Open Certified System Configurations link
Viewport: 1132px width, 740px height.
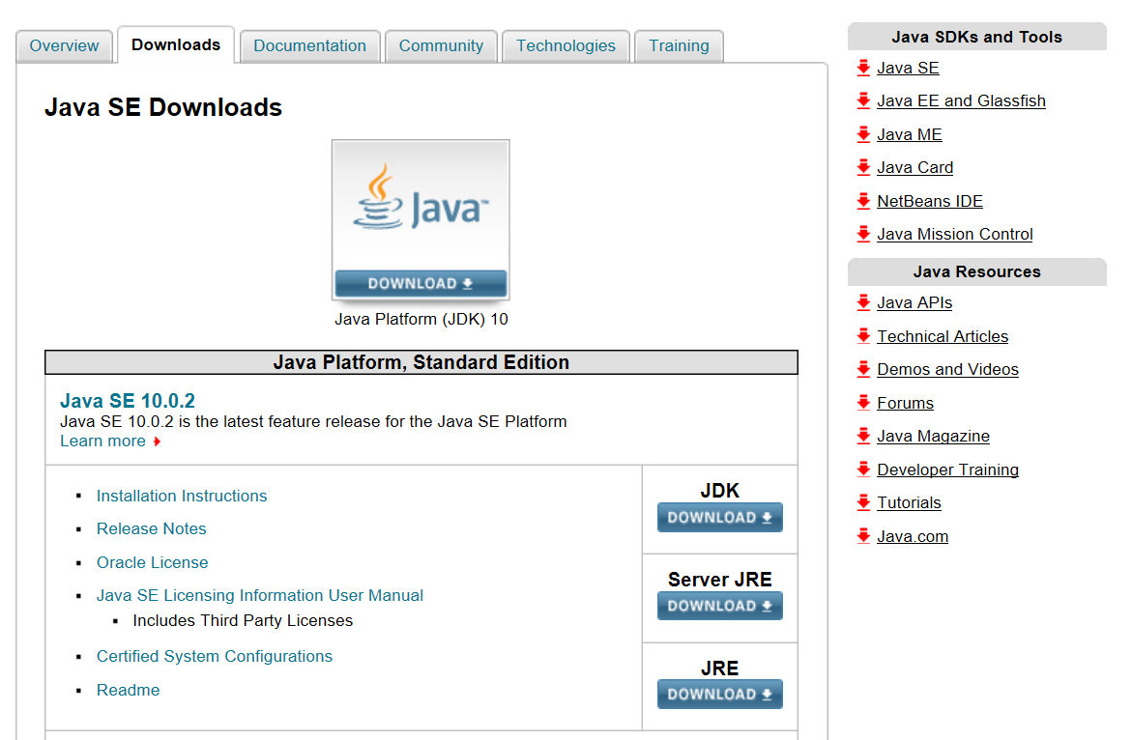click(x=215, y=656)
